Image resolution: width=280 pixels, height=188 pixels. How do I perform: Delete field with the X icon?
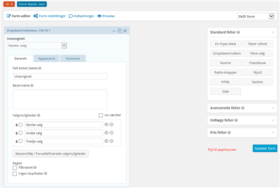pyautogui.click(x=125, y=31)
